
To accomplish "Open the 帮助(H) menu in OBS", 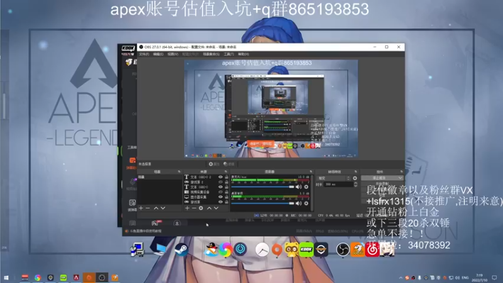I will coord(243,54).
